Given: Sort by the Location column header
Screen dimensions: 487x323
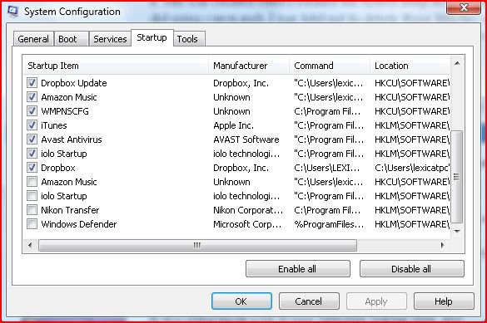Looking at the screenshot, I should point(410,66).
